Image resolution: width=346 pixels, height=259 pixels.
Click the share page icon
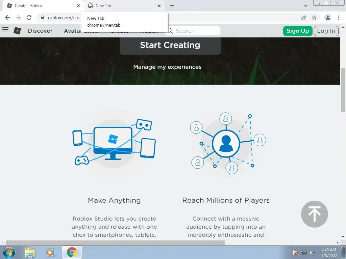pyautogui.click(x=303, y=18)
